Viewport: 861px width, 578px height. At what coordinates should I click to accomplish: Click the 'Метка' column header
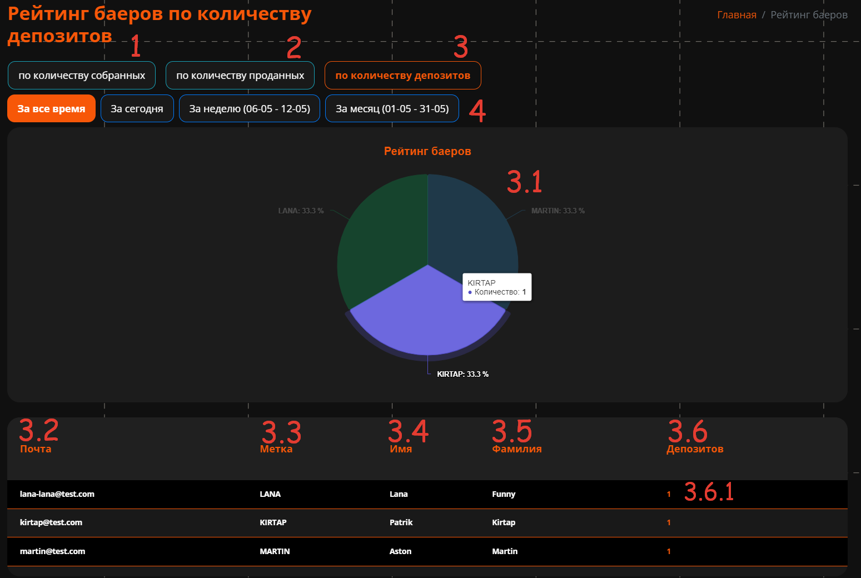tap(276, 449)
